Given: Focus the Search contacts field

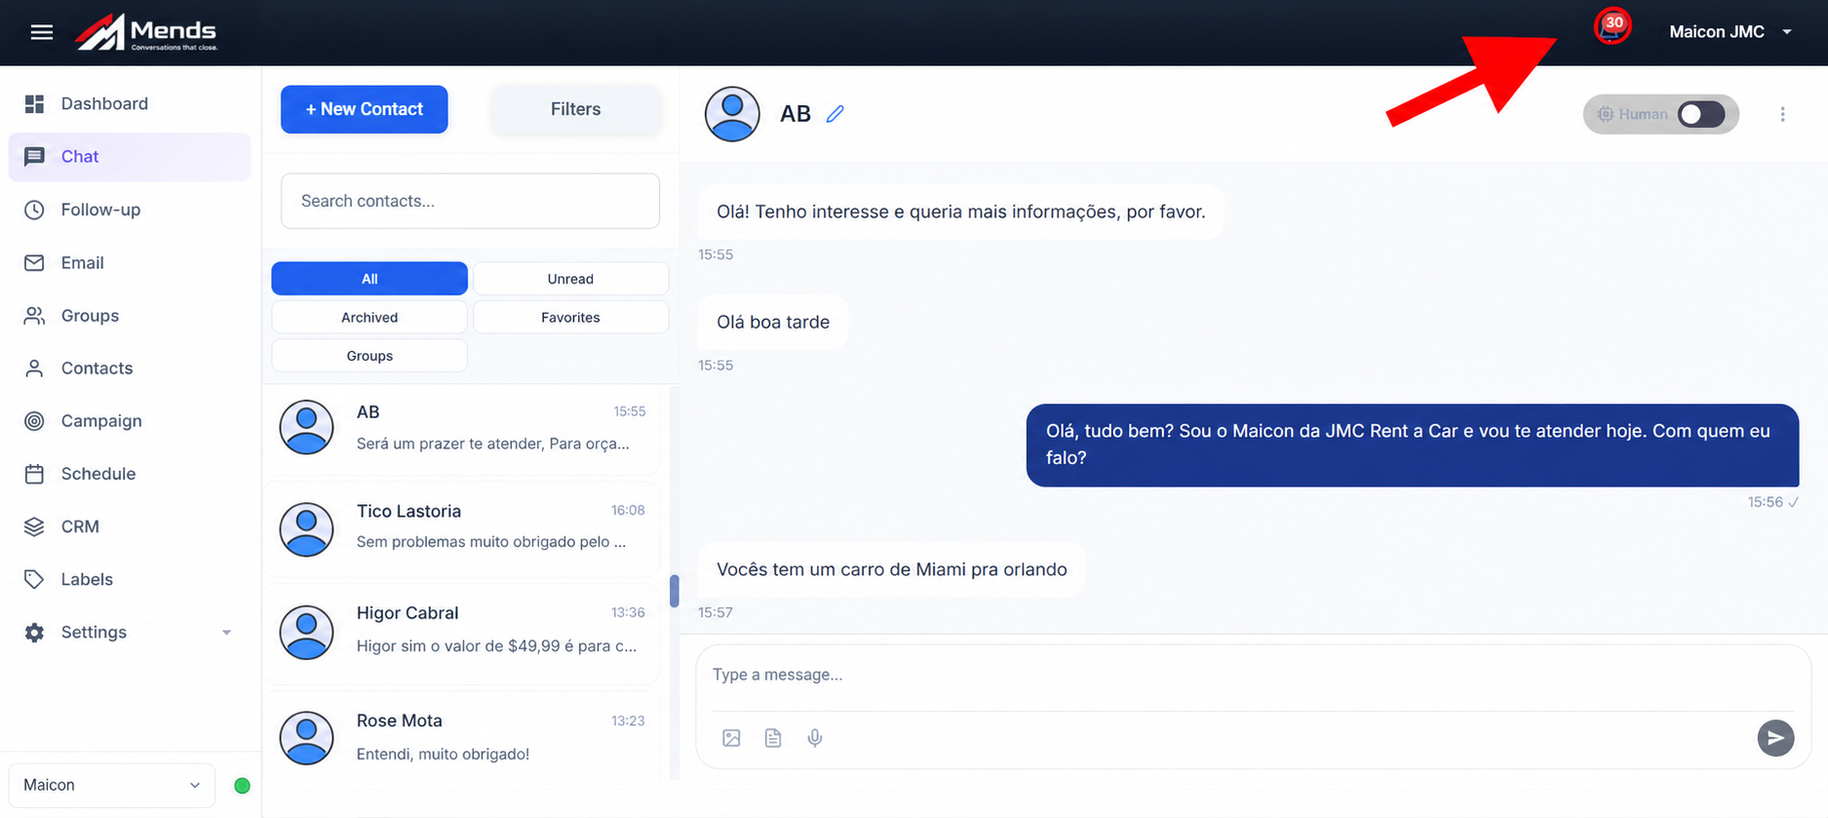Looking at the screenshot, I should coord(470,201).
